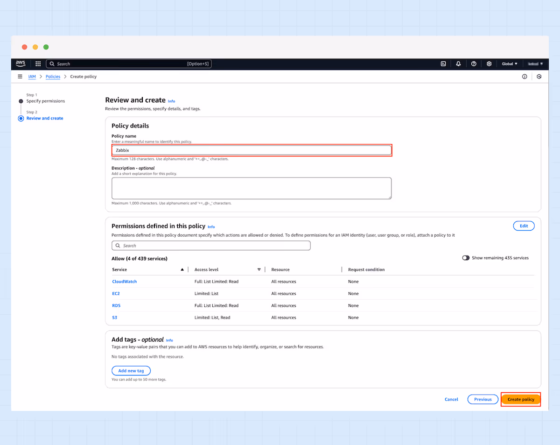Open the AWS services grid menu
The image size is (560, 445).
[x=38, y=64]
